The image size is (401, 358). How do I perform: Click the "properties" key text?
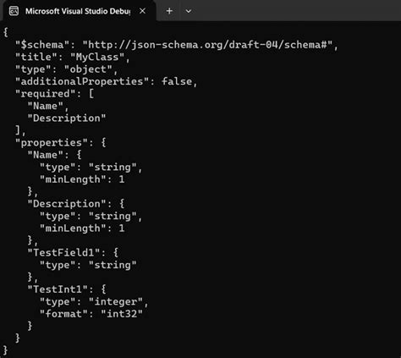pos(52,142)
